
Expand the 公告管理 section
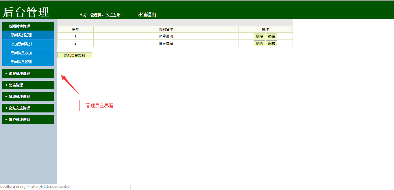(x=28, y=85)
